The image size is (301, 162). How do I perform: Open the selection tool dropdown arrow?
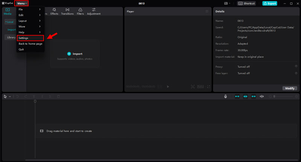[10, 97]
